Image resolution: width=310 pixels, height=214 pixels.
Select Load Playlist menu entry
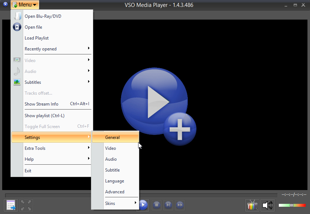click(x=52, y=38)
